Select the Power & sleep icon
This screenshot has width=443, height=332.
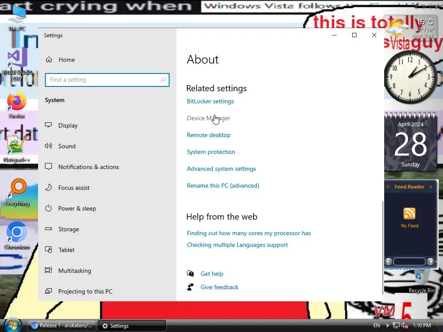tap(48, 208)
